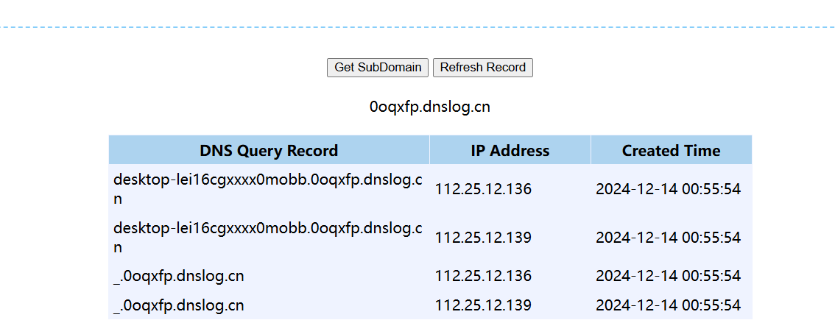The image size is (835, 334).
Task: Select the second row's created time value
Action: (x=668, y=238)
